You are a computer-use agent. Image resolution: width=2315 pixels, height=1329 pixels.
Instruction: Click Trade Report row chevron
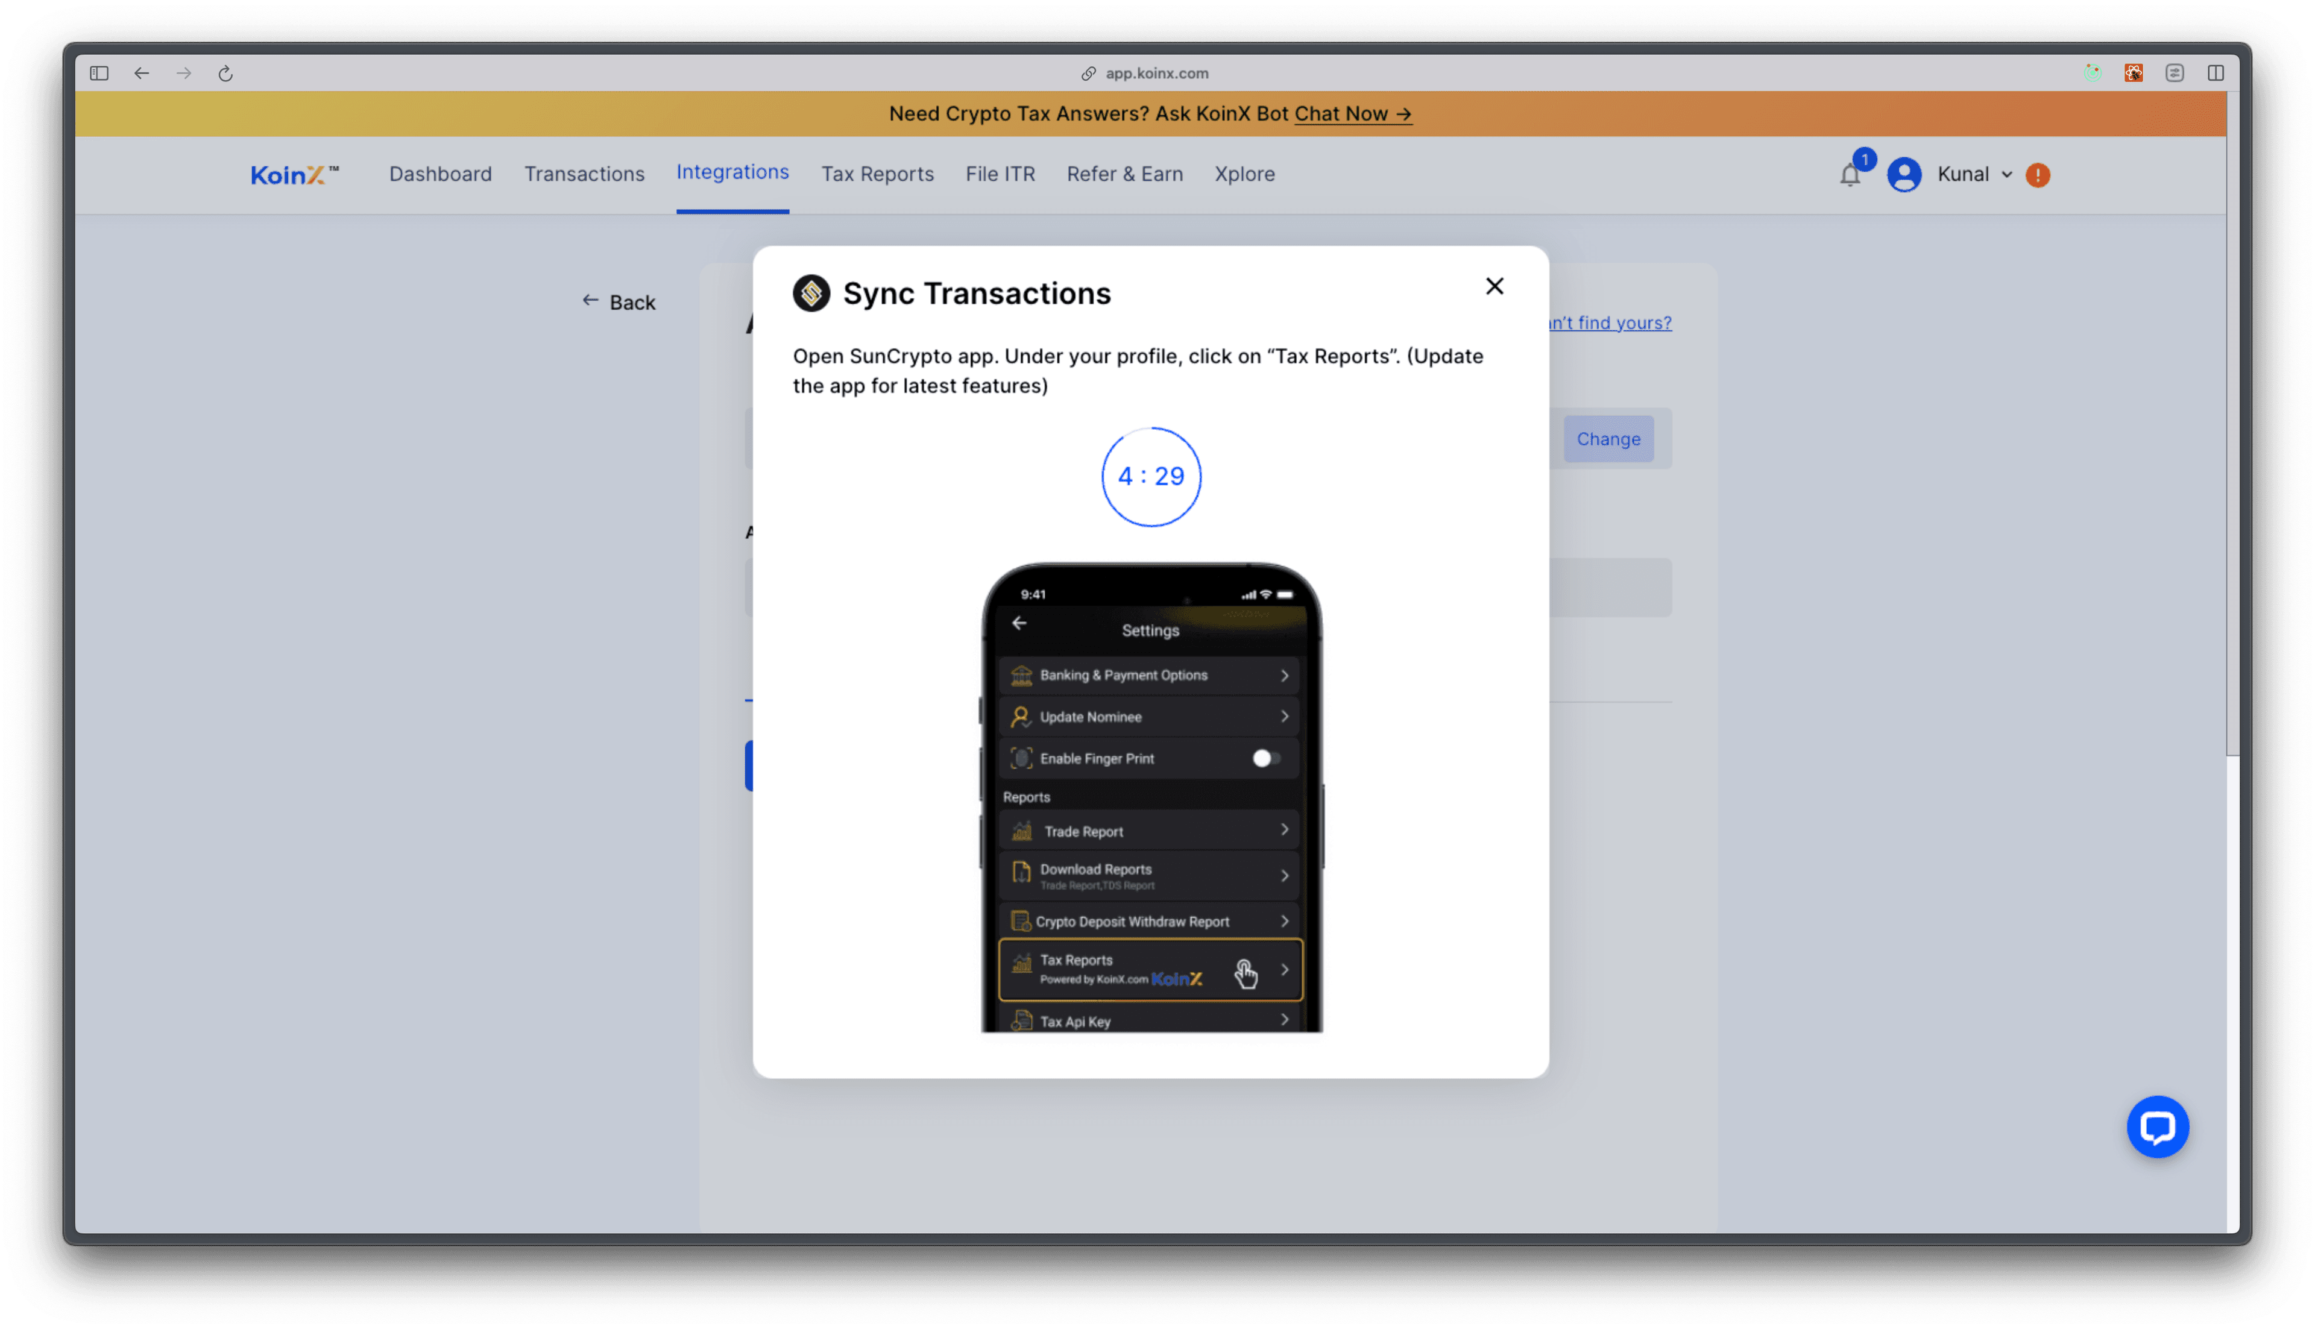(1284, 830)
